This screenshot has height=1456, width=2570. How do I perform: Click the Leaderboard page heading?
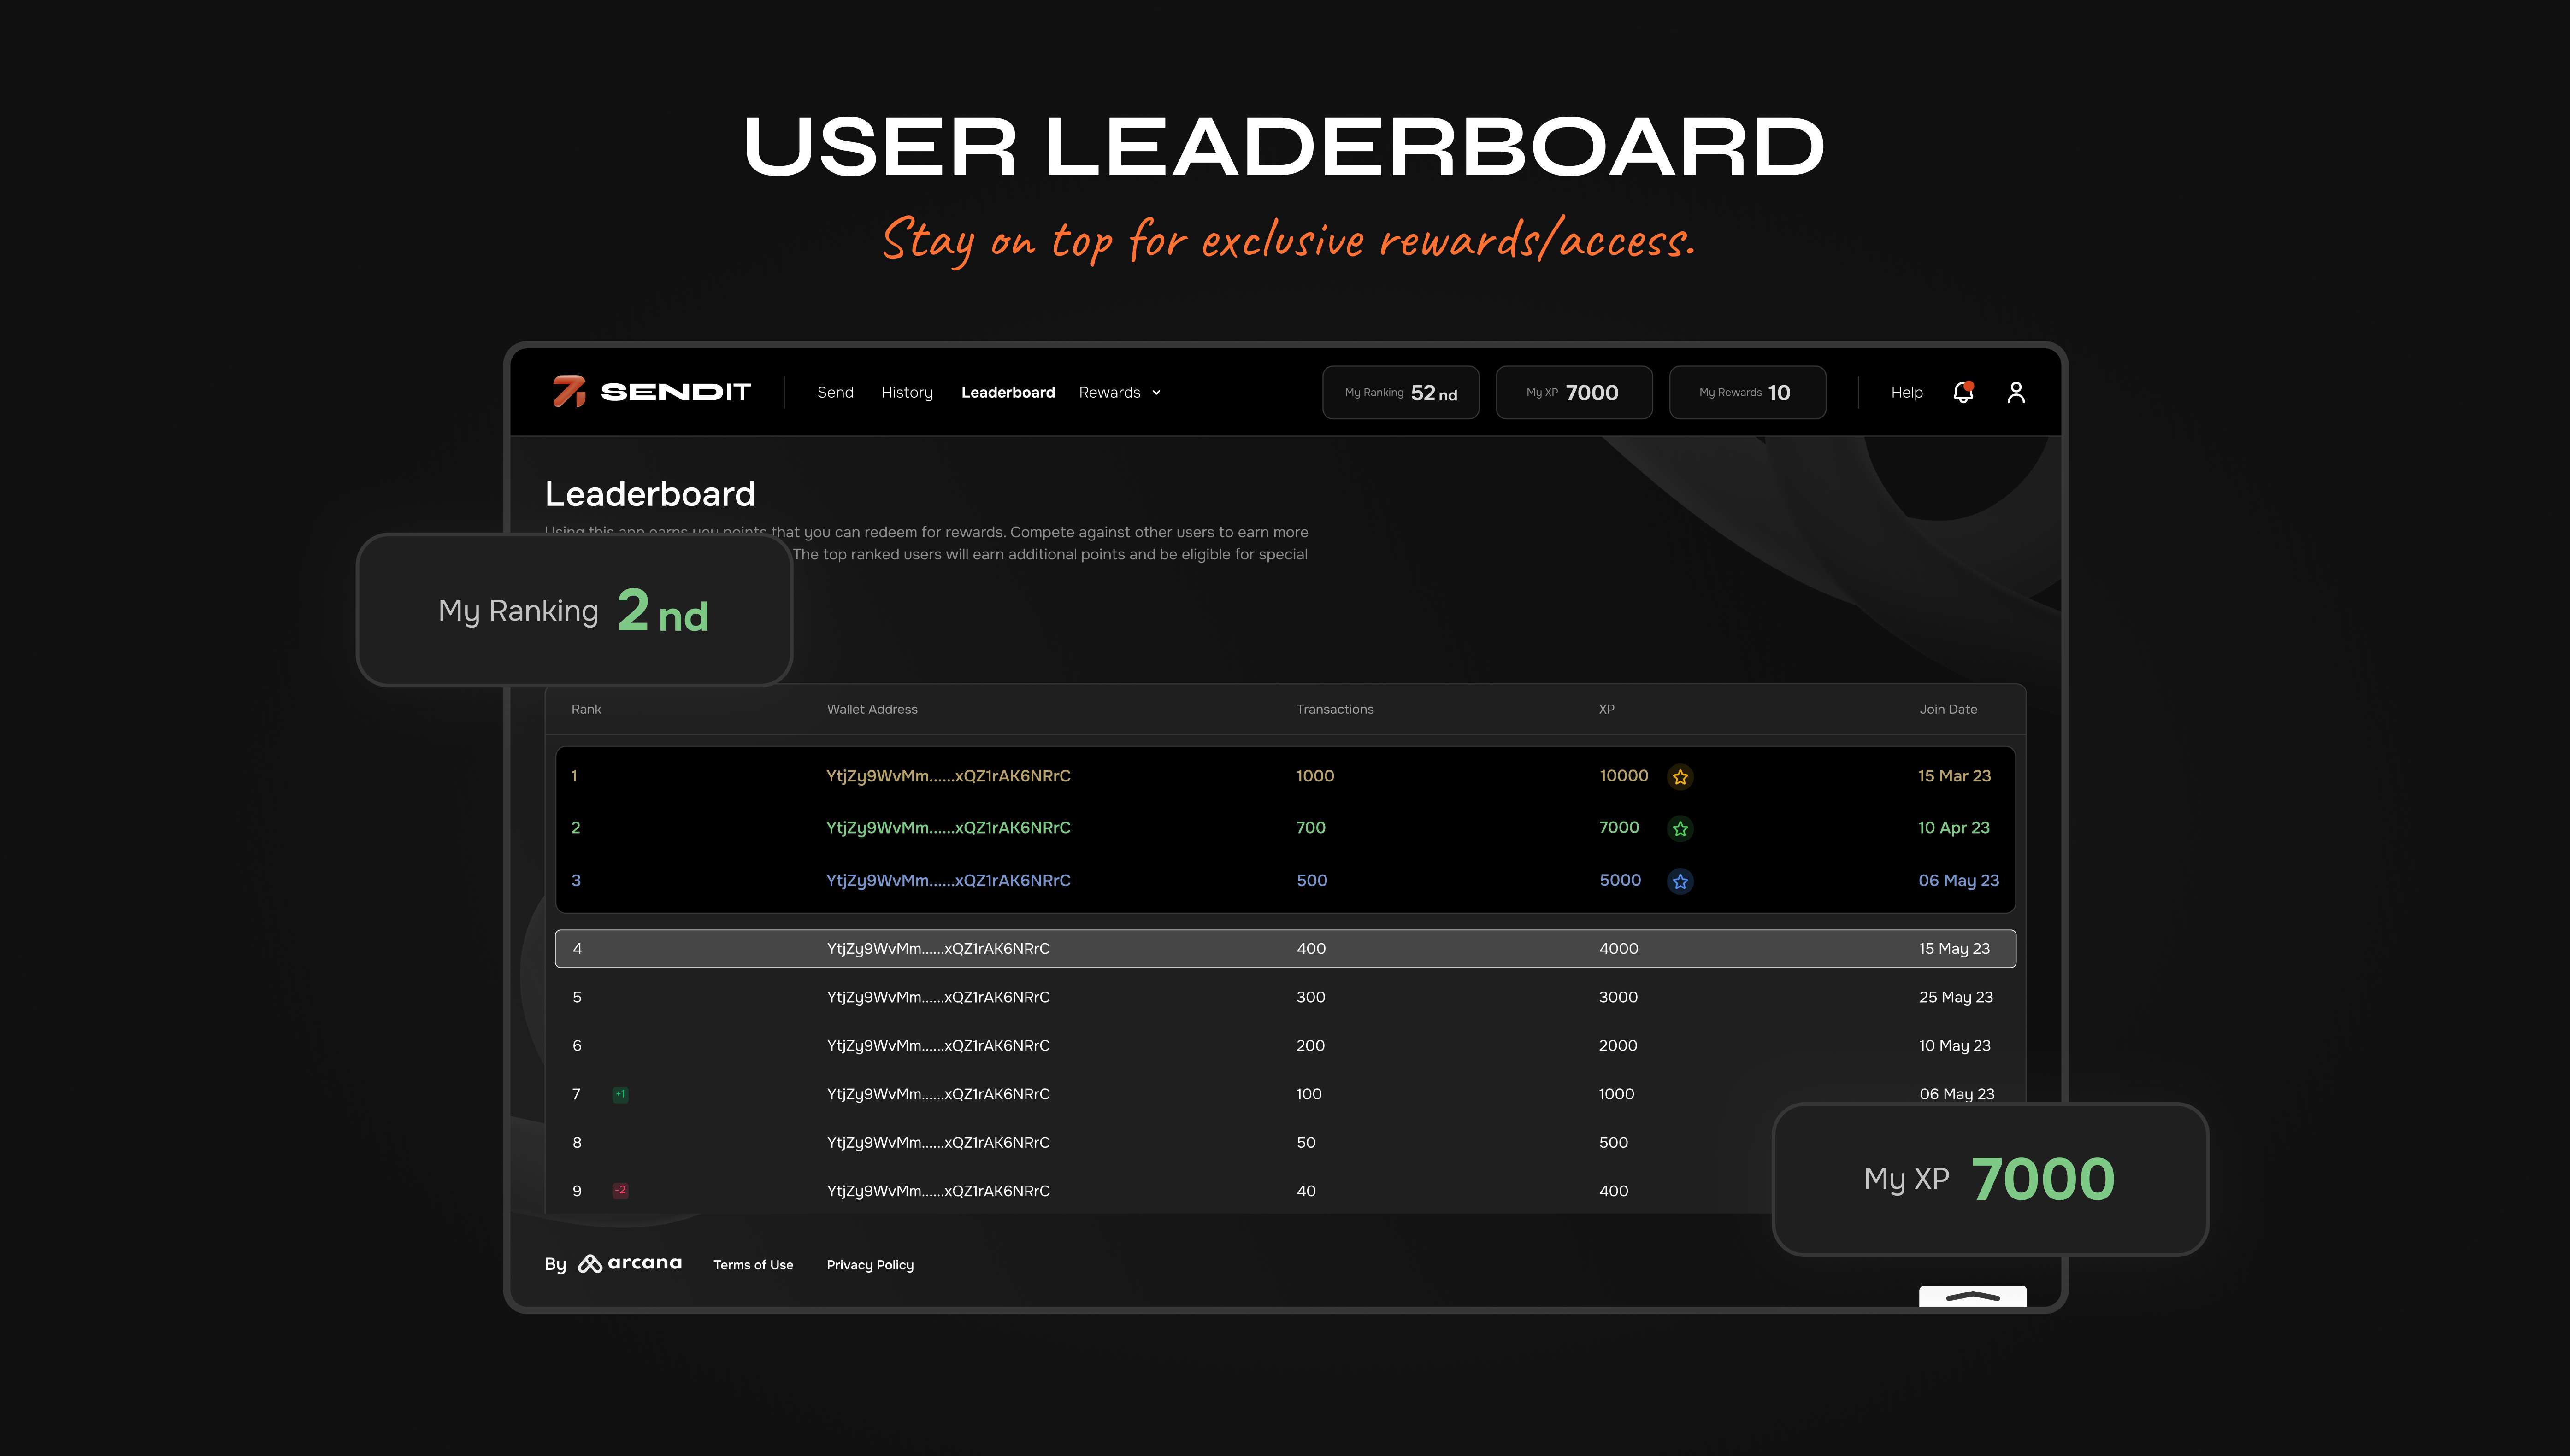650,494
